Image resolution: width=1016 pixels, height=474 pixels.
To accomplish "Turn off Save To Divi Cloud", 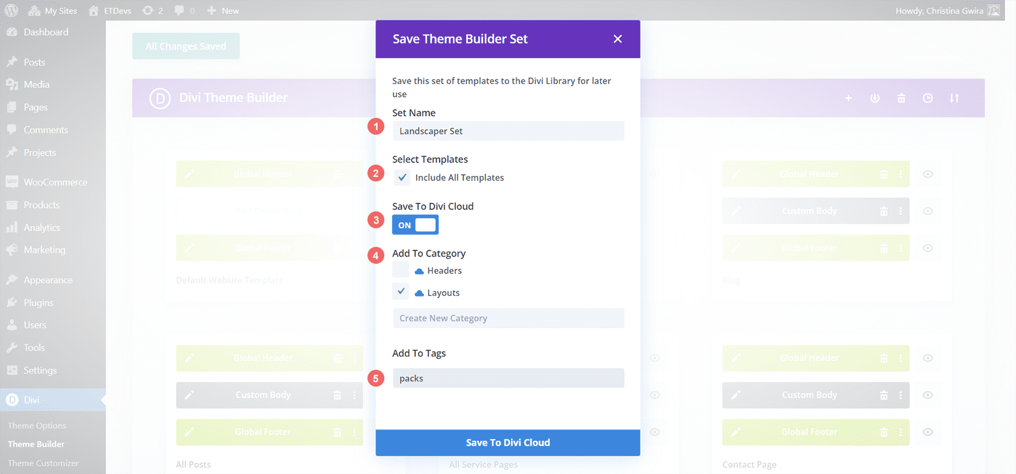I will tap(415, 224).
